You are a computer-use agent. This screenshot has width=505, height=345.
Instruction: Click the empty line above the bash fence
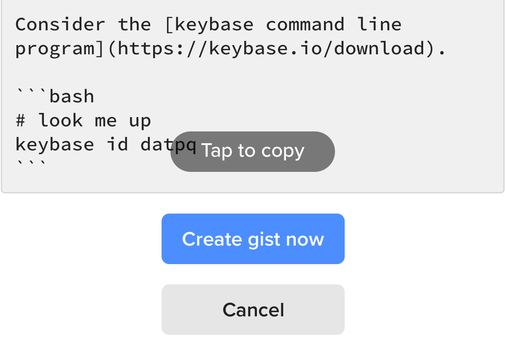point(127,72)
